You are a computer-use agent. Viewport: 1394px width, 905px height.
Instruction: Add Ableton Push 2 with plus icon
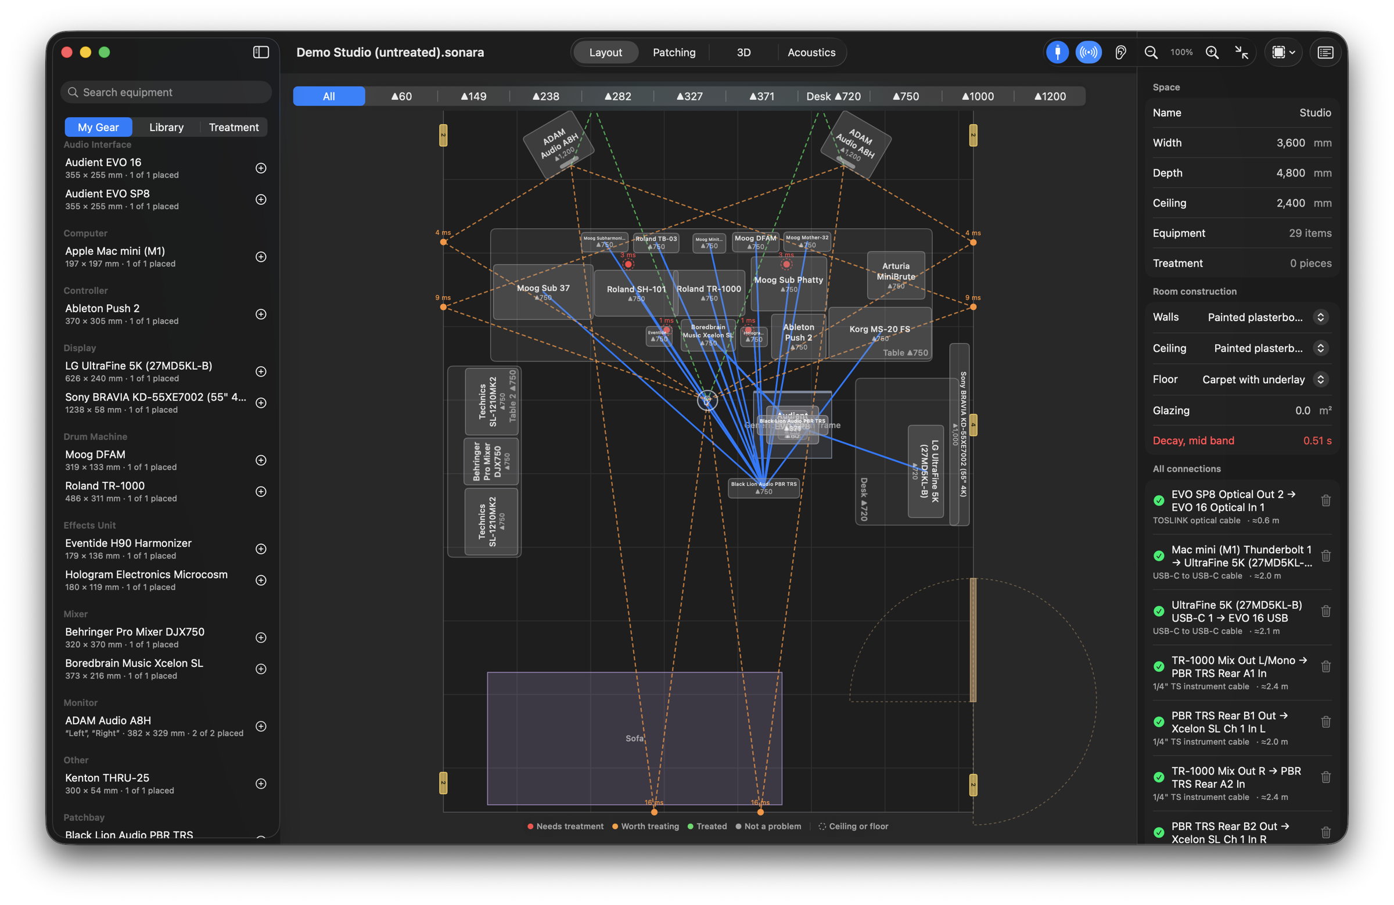(x=261, y=315)
